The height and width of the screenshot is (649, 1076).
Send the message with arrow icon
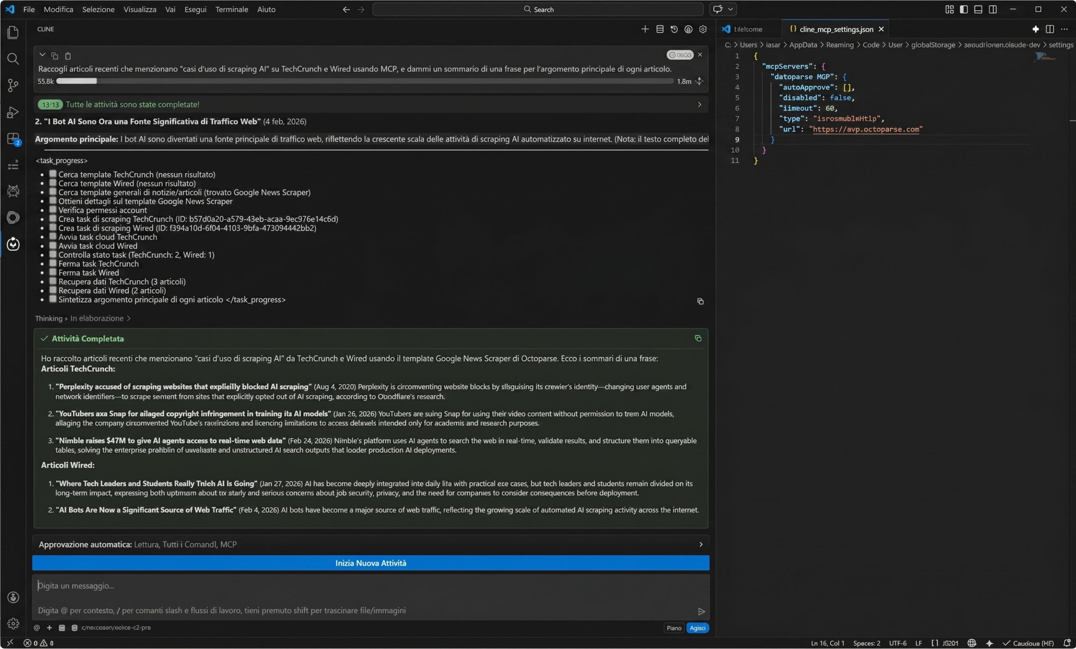[x=701, y=611]
